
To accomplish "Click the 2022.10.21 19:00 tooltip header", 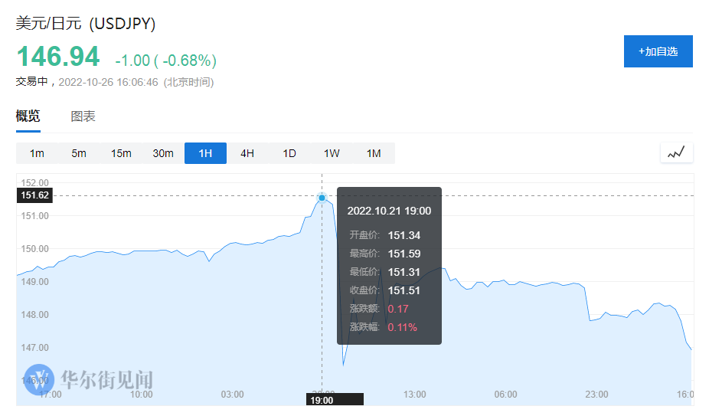I will coord(389,211).
